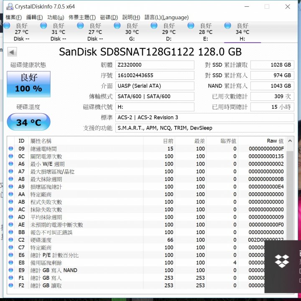Click the 屬性名稱 column header
Viewport: 301px width, 301px height.
coord(86,141)
